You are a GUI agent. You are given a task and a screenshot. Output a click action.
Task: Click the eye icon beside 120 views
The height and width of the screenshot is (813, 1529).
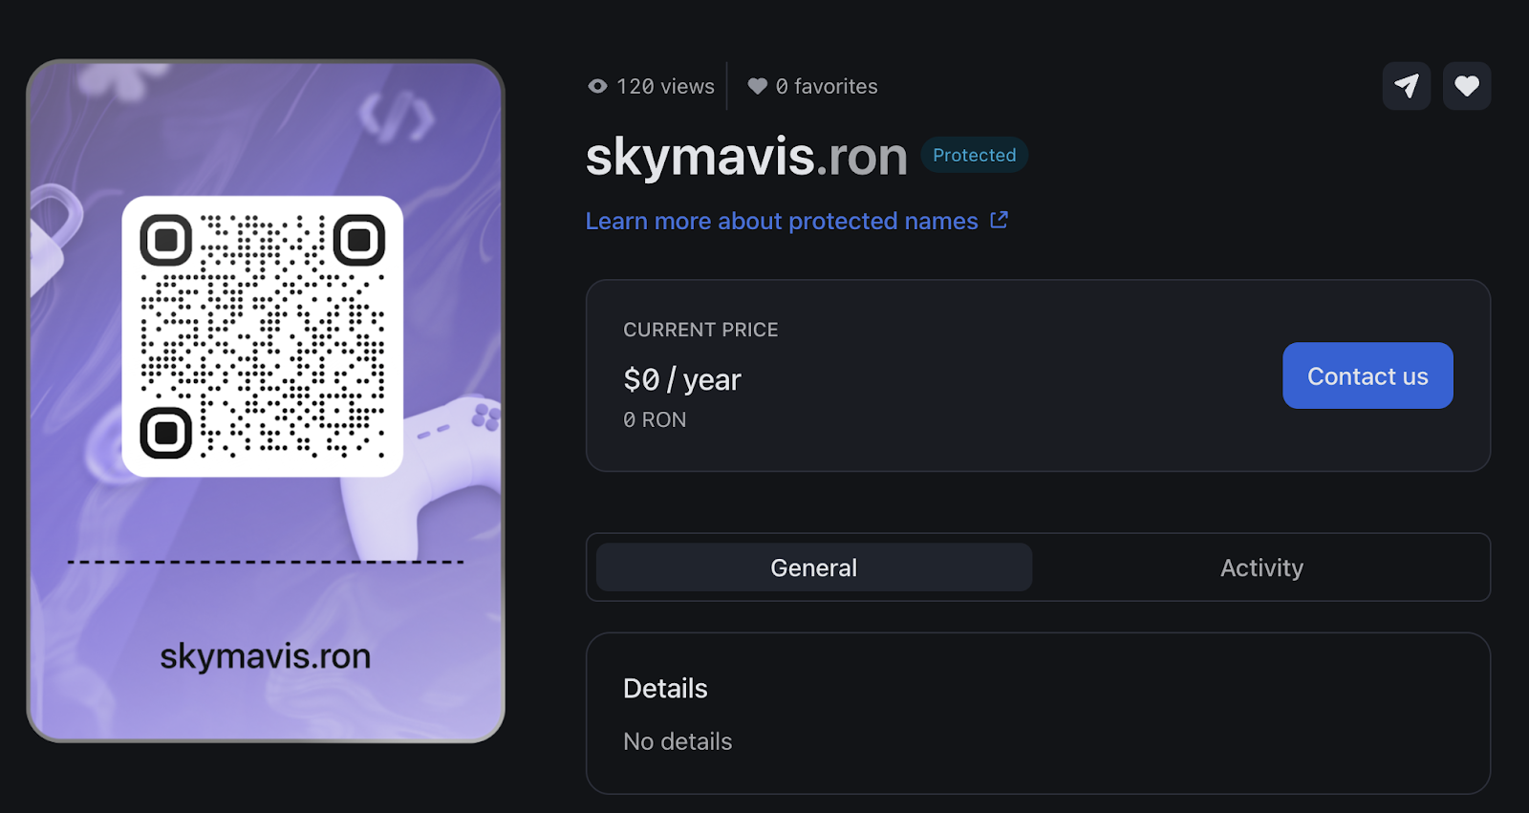597,86
